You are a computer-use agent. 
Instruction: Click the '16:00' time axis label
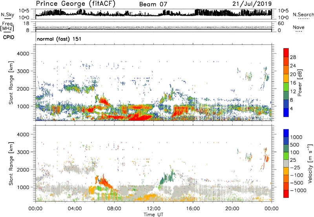tap(193, 209)
